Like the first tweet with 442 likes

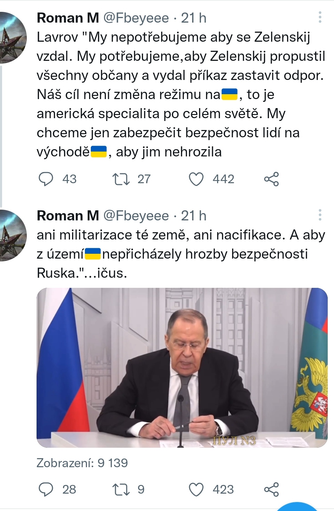point(196,179)
